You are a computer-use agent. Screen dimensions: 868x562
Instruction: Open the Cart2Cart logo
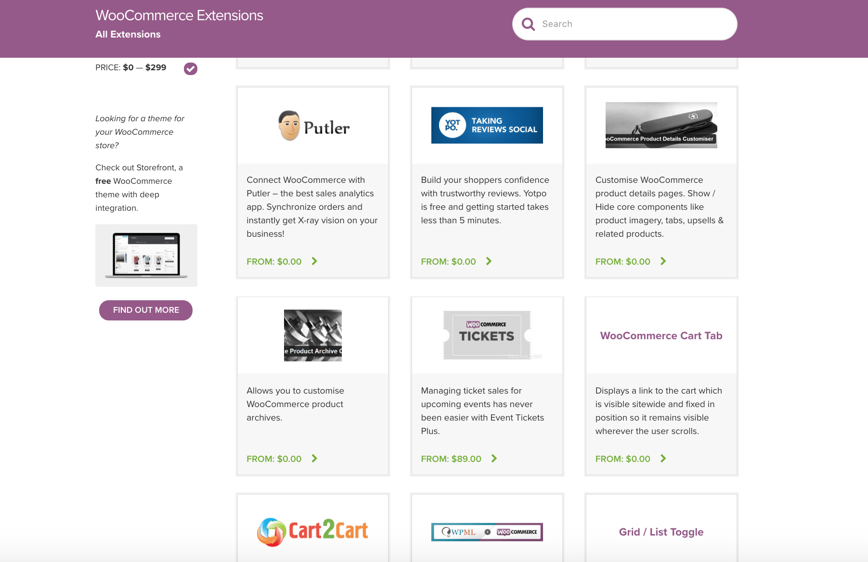coord(313,532)
